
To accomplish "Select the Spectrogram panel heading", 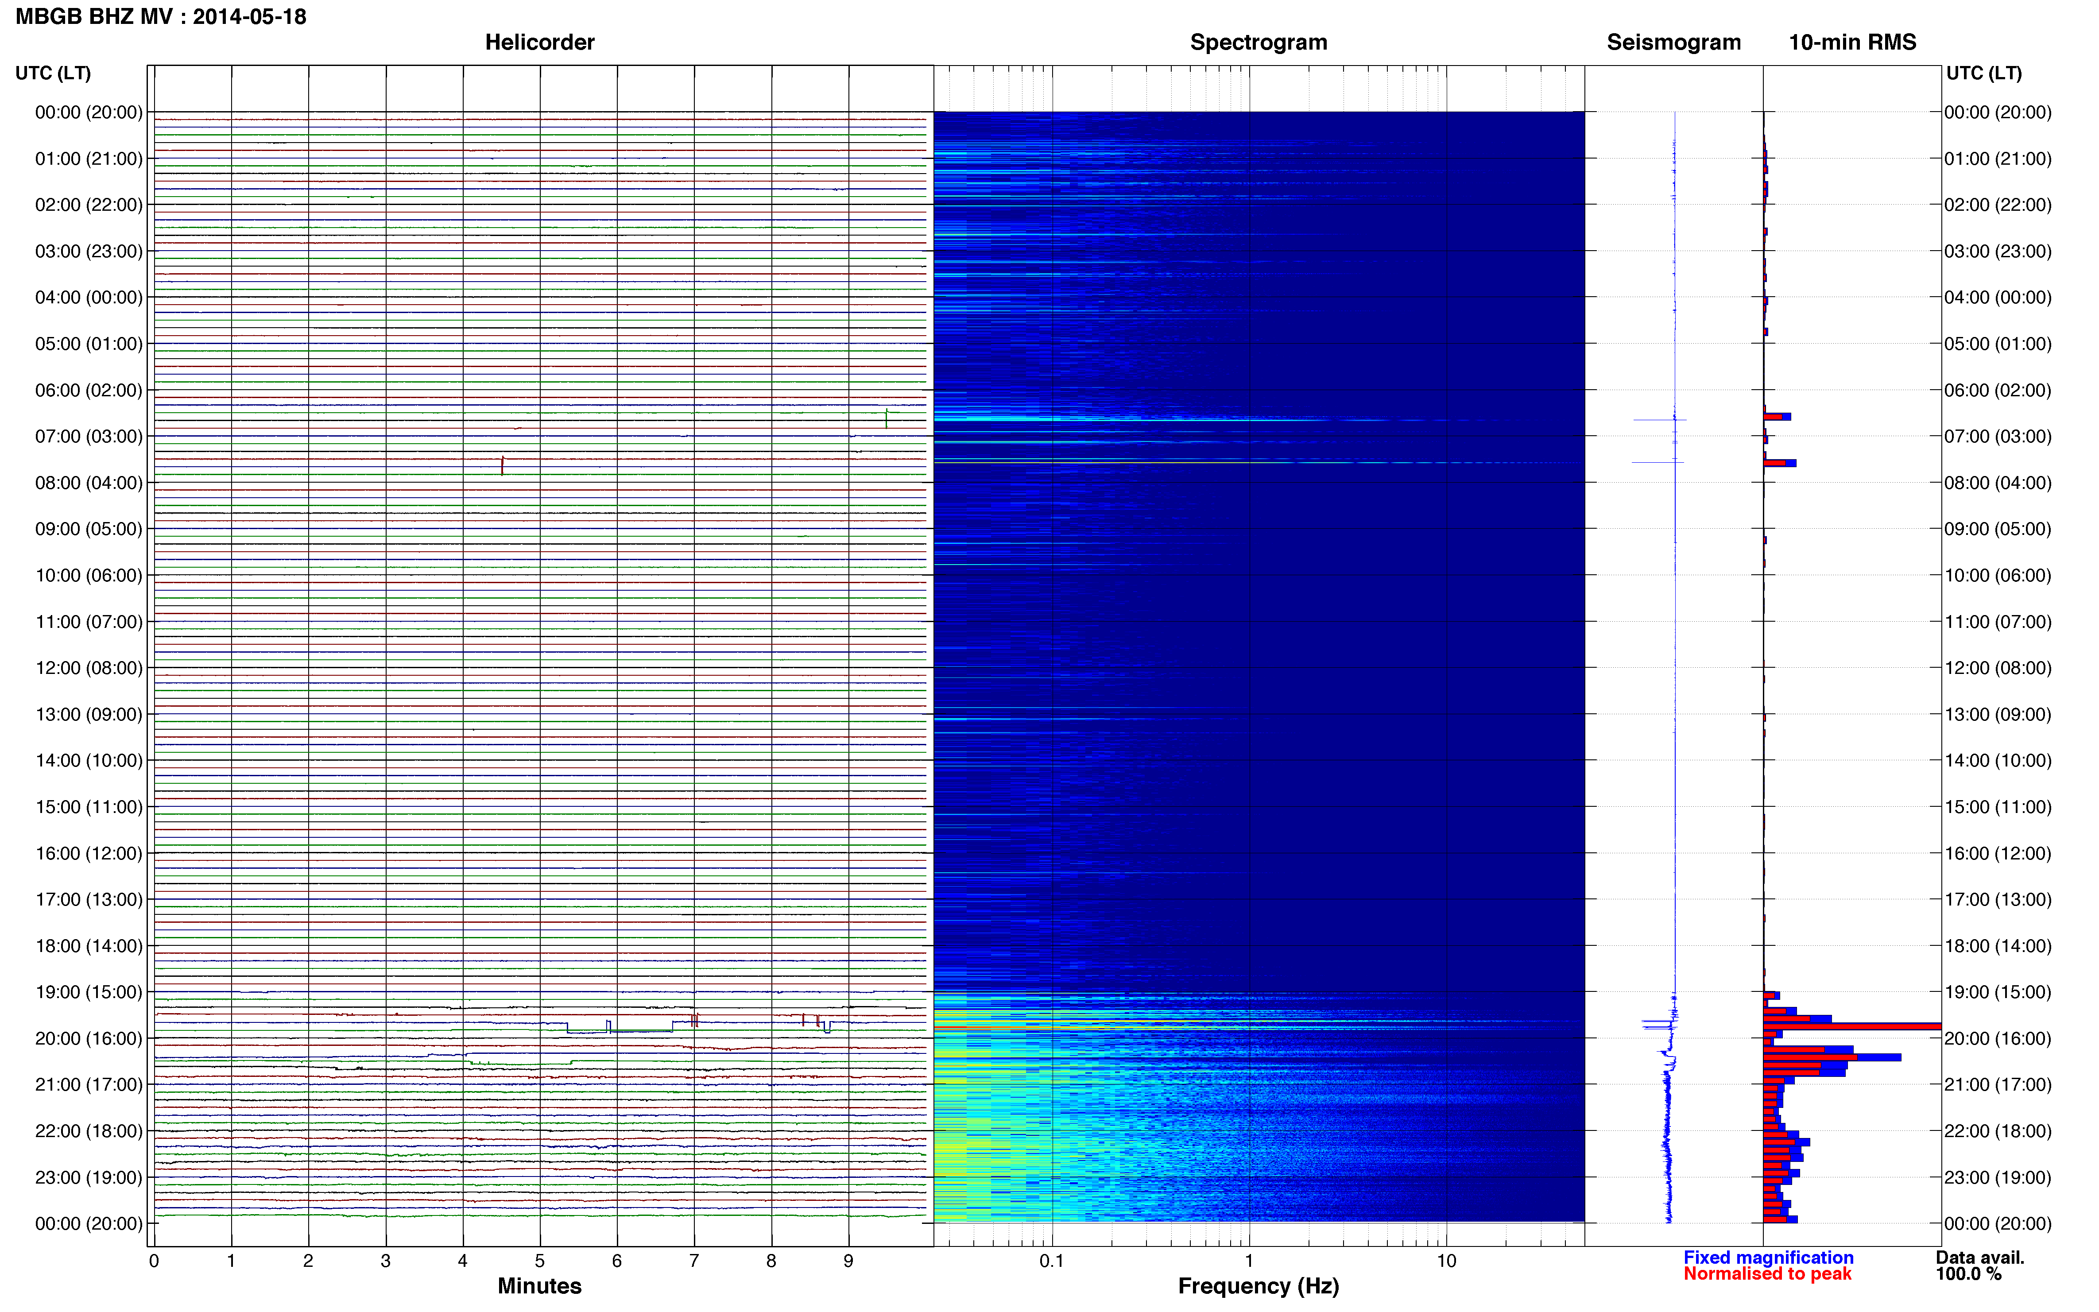I will pos(1258,43).
